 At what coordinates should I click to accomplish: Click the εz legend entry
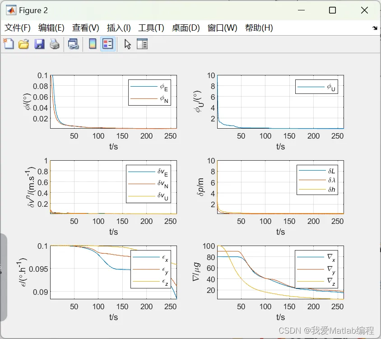150,282
